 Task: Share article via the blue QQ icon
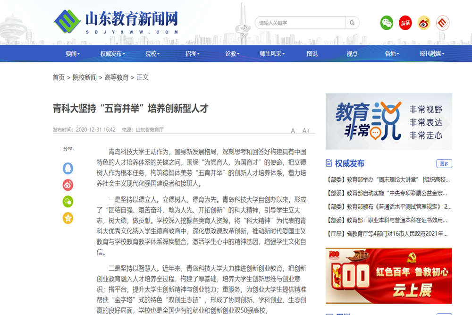[68, 168]
